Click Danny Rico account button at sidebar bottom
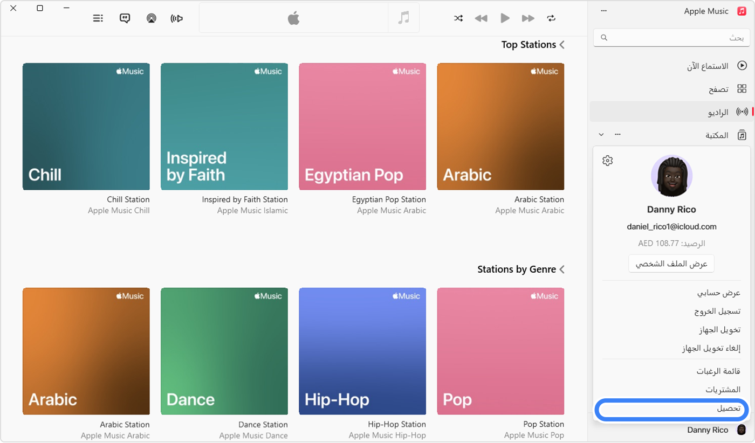The width and height of the screenshot is (755, 443). (x=708, y=430)
